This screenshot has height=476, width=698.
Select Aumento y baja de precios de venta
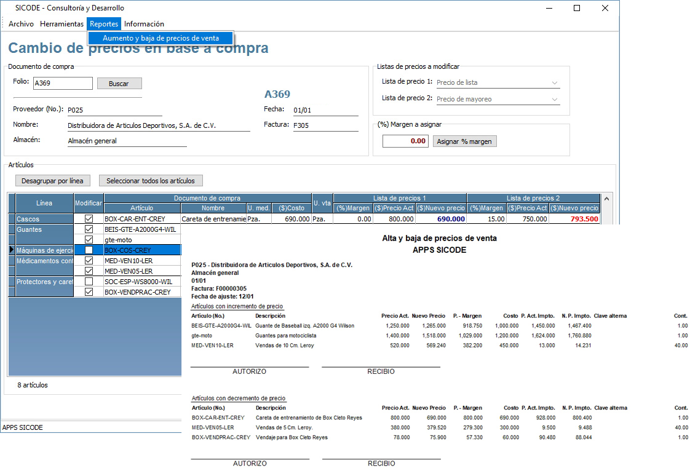tap(161, 38)
